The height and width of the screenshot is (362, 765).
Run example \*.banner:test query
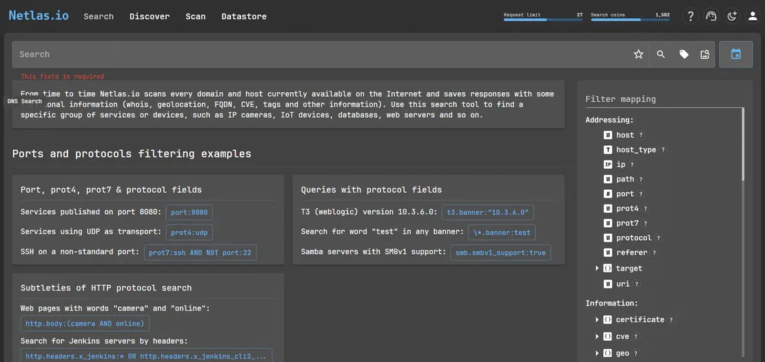[502, 233]
